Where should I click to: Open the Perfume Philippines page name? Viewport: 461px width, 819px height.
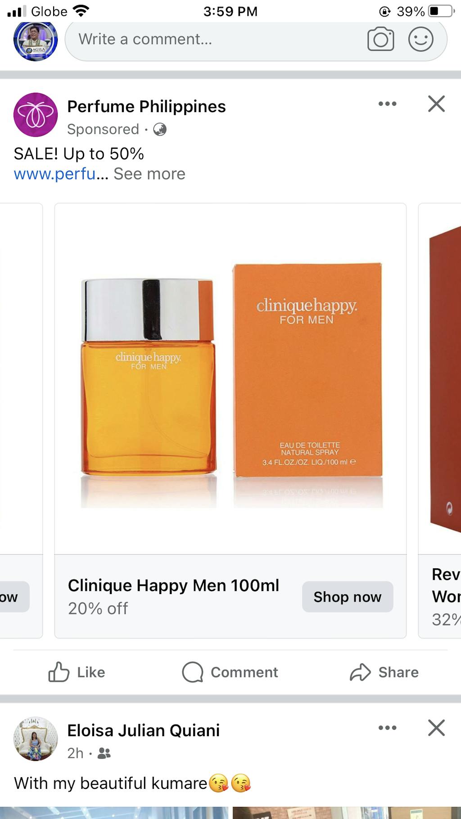click(146, 107)
